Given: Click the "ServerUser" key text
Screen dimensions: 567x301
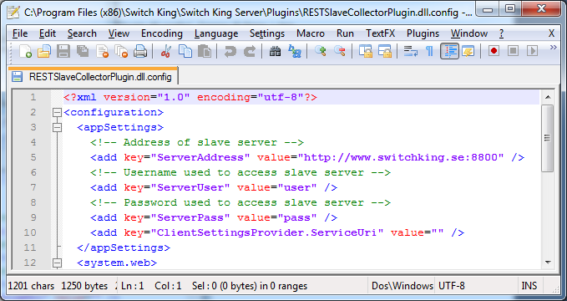Looking at the screenshot, I should tap(190, 187).
